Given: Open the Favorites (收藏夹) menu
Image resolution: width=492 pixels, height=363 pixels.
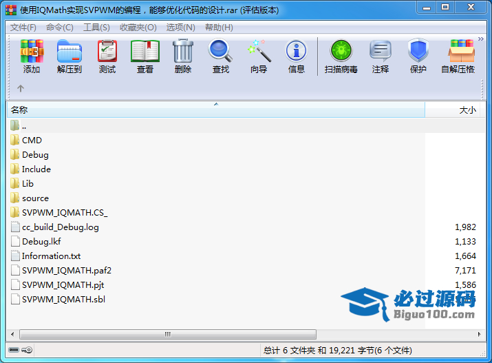Looking at the screenshot, I should pos(138,28).
